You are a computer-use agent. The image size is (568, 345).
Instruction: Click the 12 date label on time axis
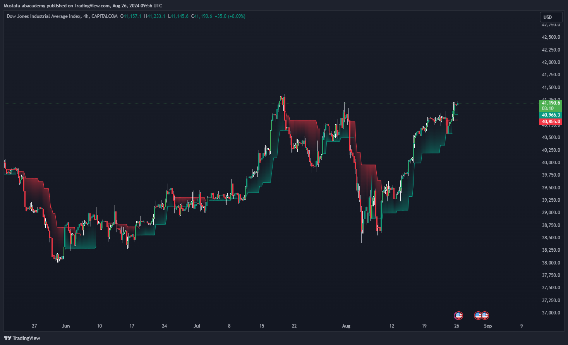point(392,326)
